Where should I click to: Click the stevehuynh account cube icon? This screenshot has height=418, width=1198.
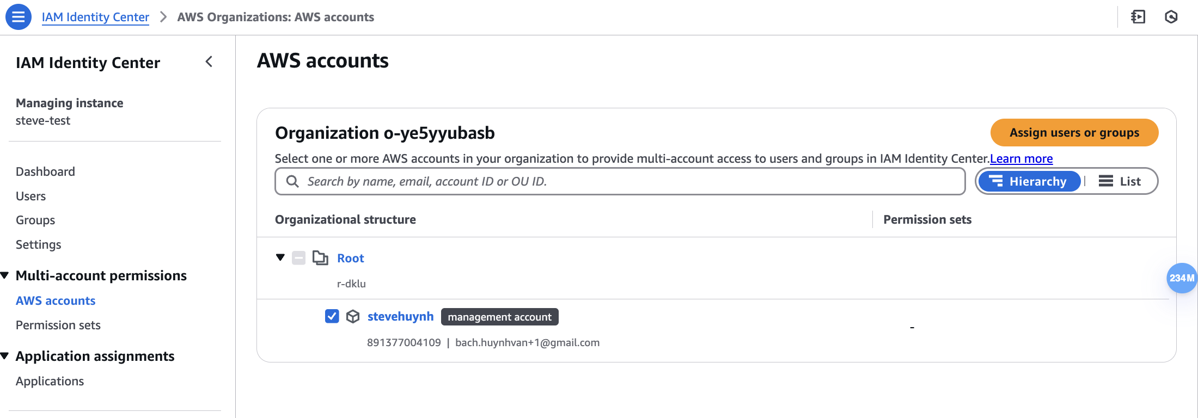tap(353, 316)
